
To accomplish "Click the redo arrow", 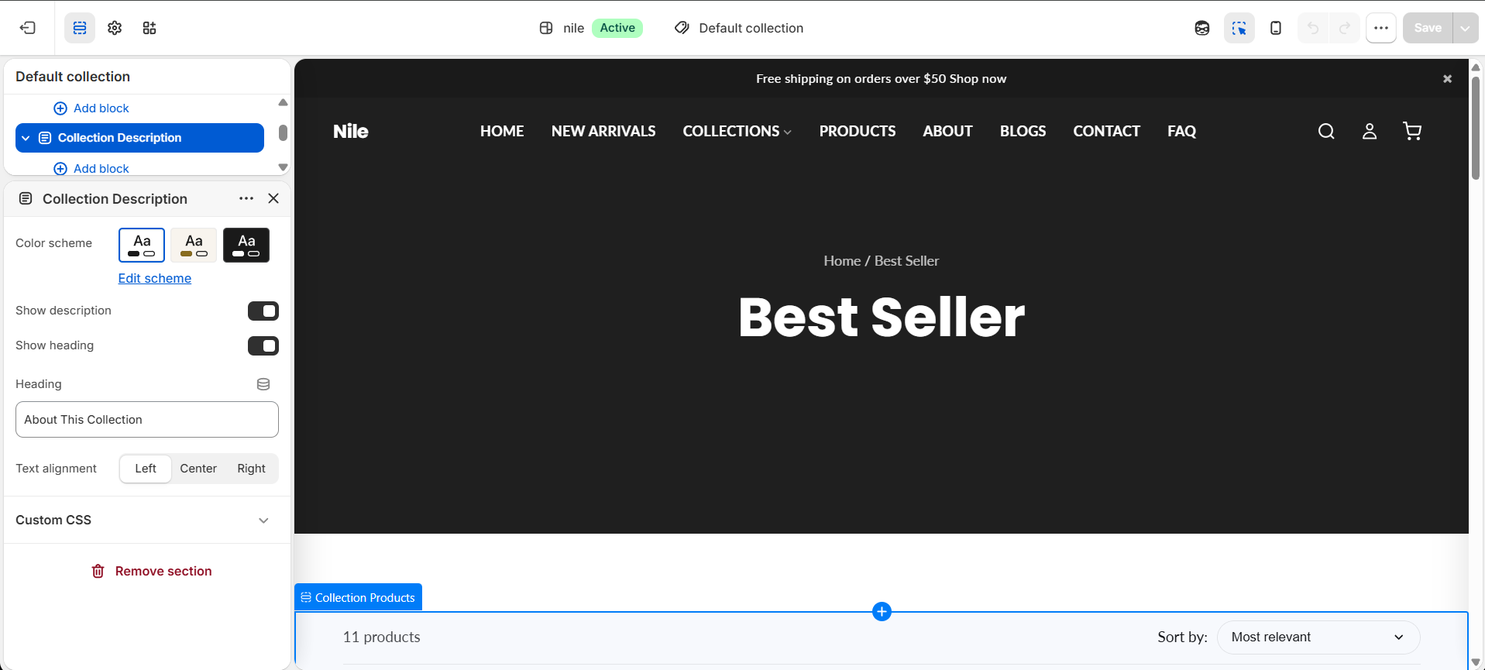I will (1345, 28).
